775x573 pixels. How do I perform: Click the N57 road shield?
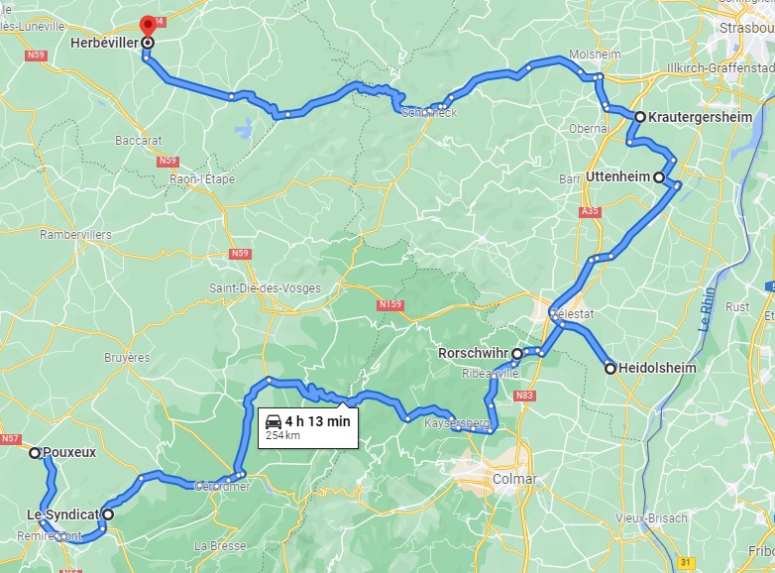[10, 438]
